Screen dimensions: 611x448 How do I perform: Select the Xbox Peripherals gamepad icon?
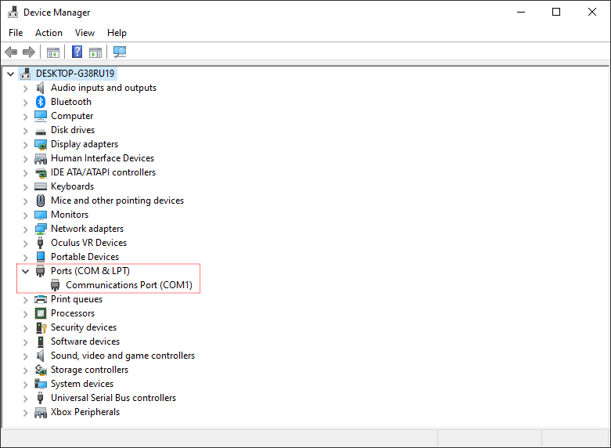(41, 413)
